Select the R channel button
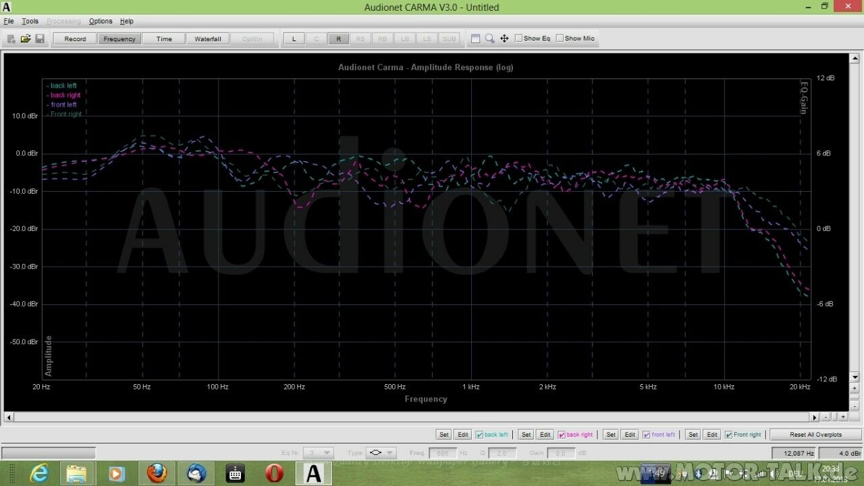Viewport: 864px width, 486px height. [338, 38]
